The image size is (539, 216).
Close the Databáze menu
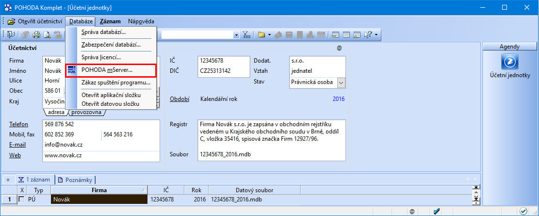[x=81, y=21]
